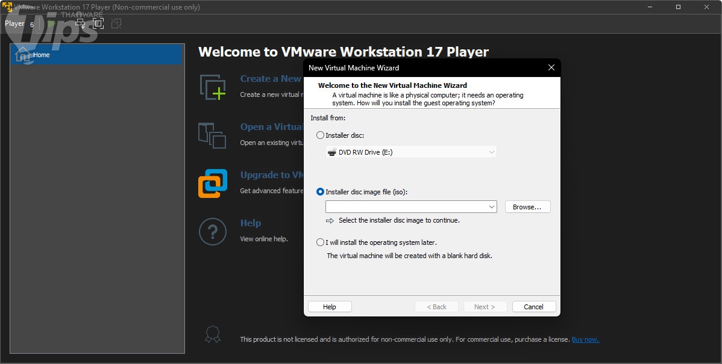Click the 'View online help.' text
Viewport: 722px width, 364px height.
click(264, 239)
